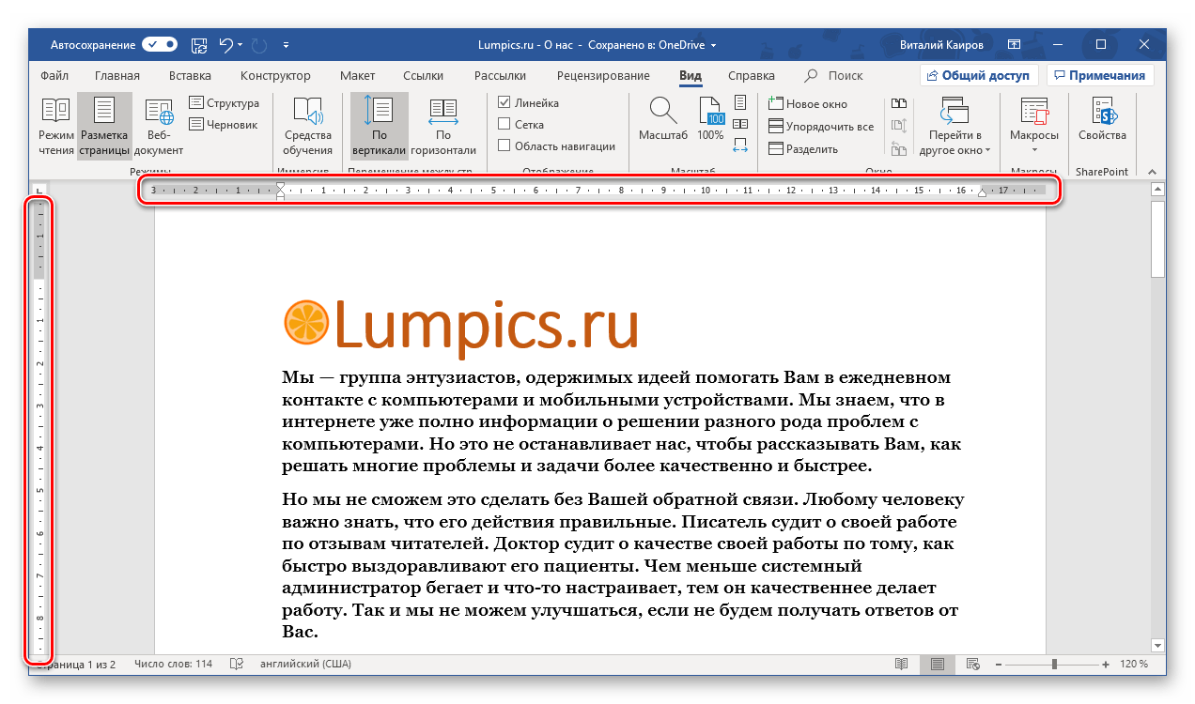Adjust the zoom slider in status bar

1055,665
